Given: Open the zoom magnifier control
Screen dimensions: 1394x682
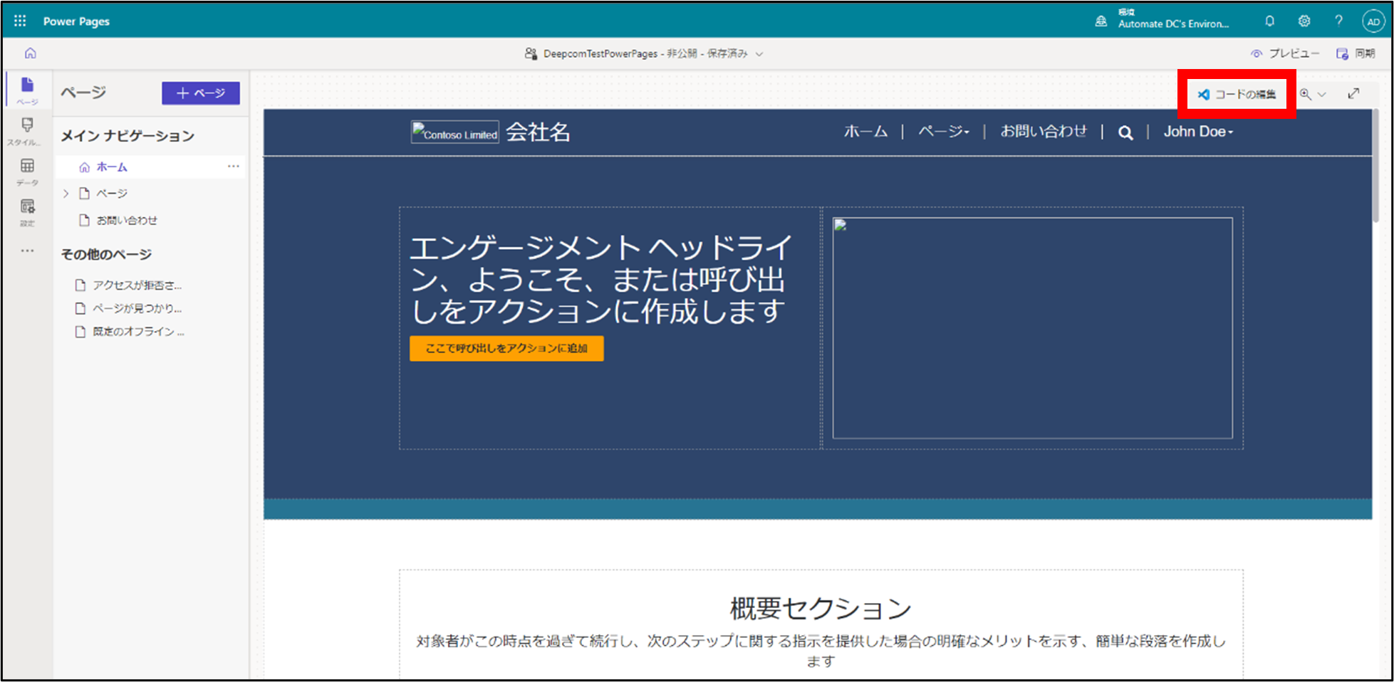Looking at the screenshot, I should (x=1304, y=93).
